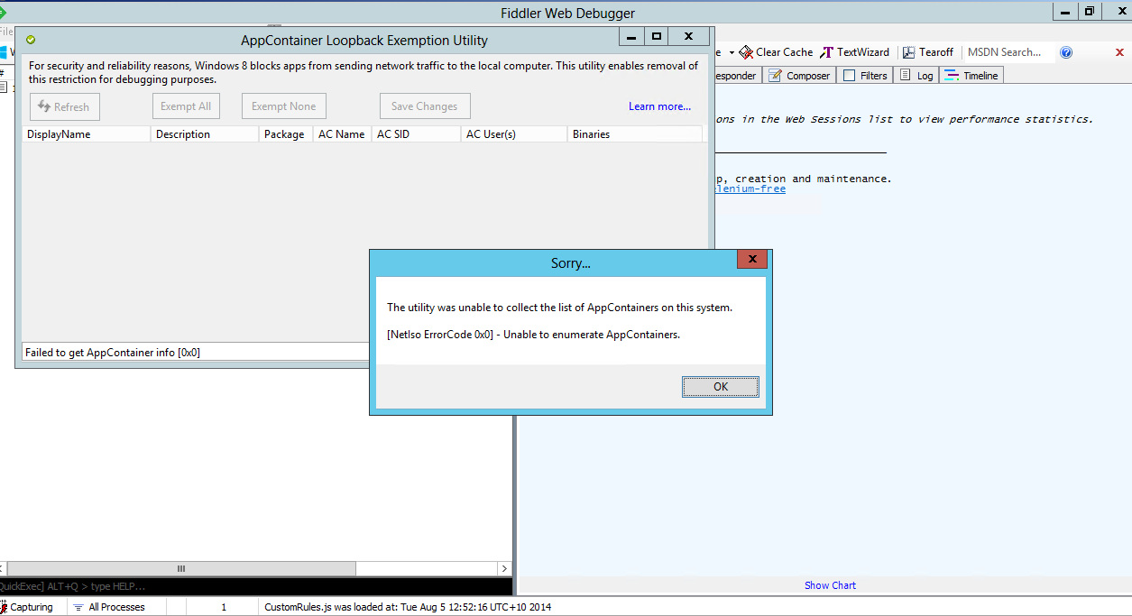Click the All Processes filter in status bar
This screenshot has height=616, width=1132.
click(109, 607)
